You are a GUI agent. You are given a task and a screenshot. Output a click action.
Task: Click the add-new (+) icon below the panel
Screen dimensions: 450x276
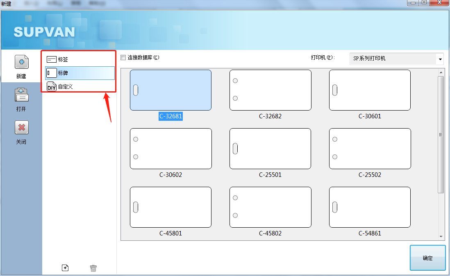(65, 267)
